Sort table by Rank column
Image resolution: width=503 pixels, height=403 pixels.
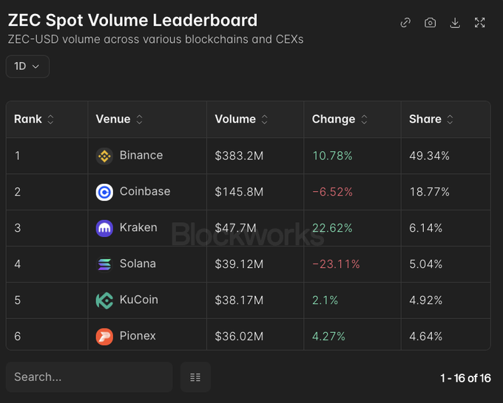tap(50, 120)
